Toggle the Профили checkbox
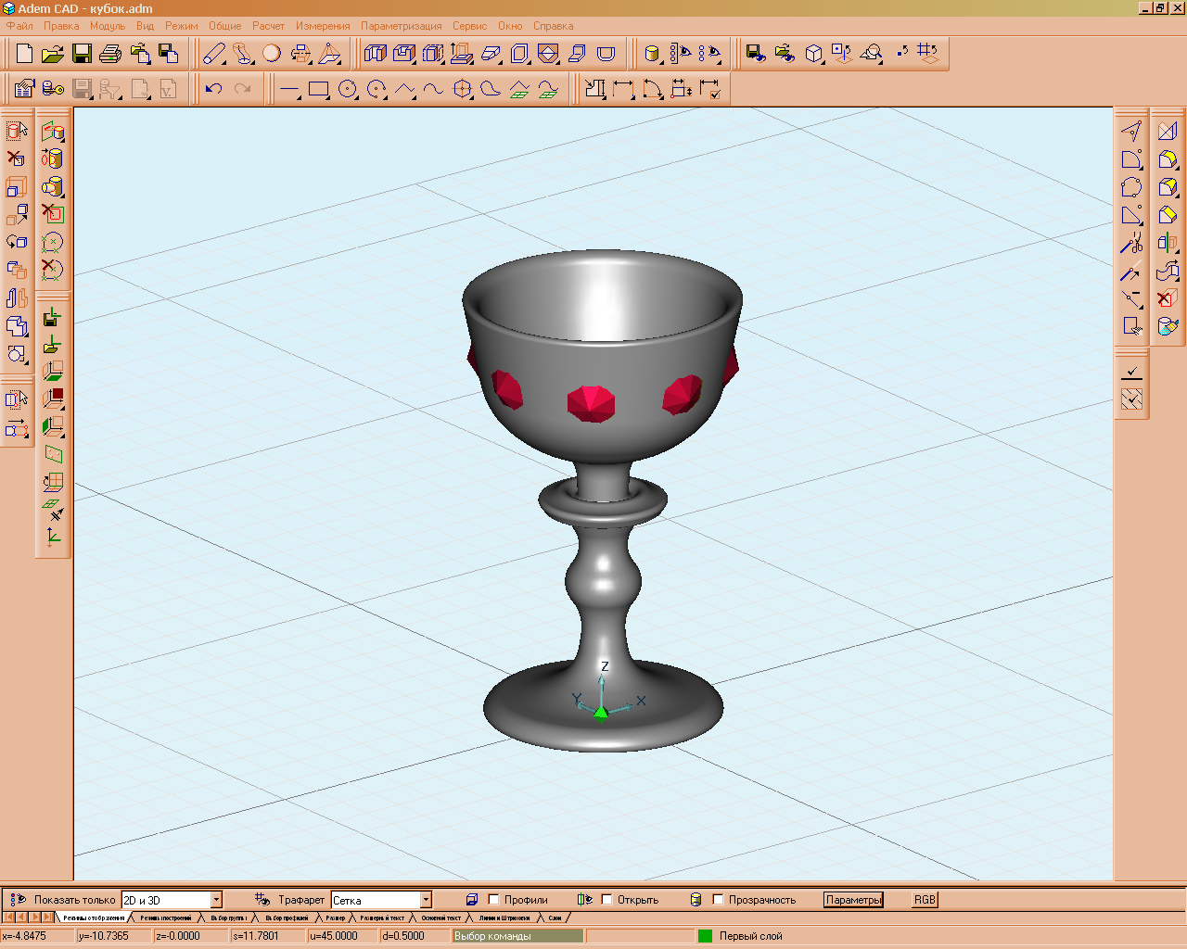 click(493, 899)
